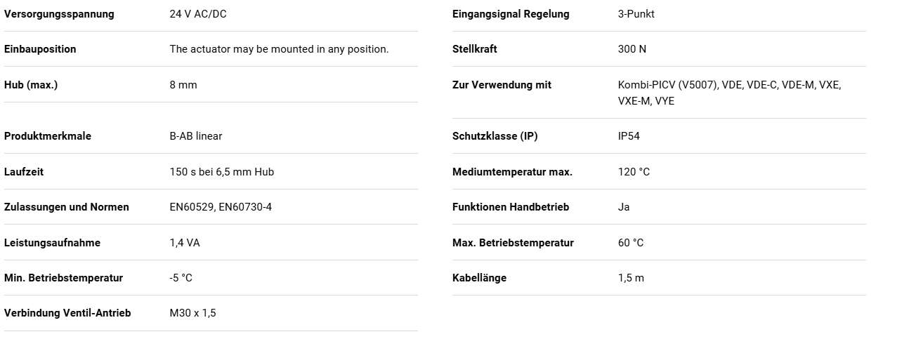Click the Einbauposition row label
This screenshot has width=902, height=339.
pyautogui.click(x=40, y=49)
